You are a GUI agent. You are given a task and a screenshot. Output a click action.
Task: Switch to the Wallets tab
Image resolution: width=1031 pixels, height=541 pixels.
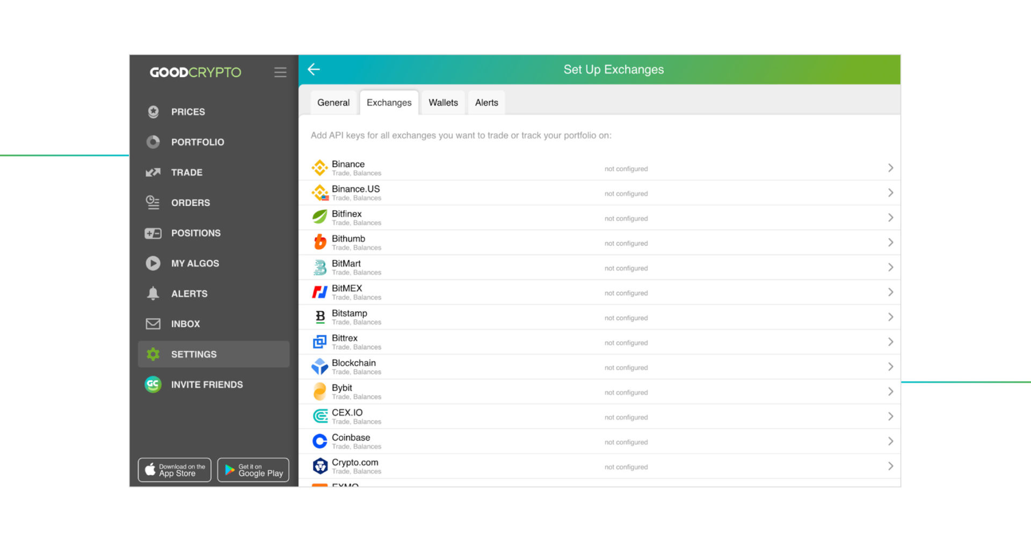442,103
